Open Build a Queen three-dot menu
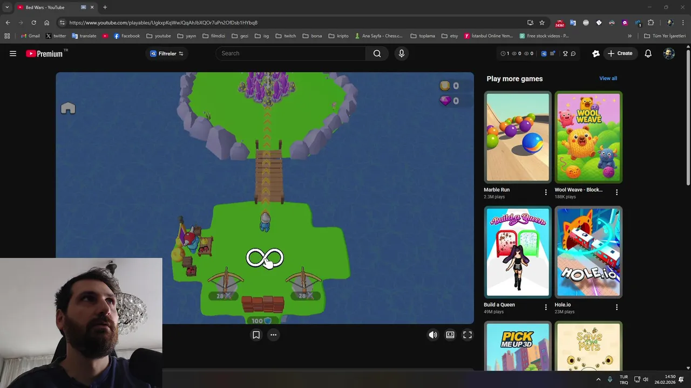This screenshot has width=691, height=388. [546, 307]
